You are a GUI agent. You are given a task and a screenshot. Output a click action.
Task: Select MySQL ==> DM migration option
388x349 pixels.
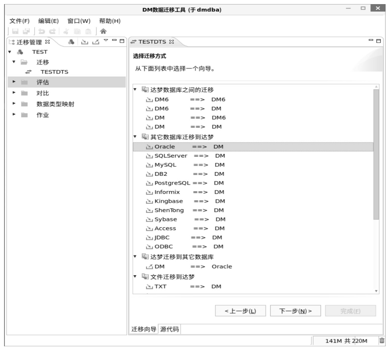pos(185,165)
